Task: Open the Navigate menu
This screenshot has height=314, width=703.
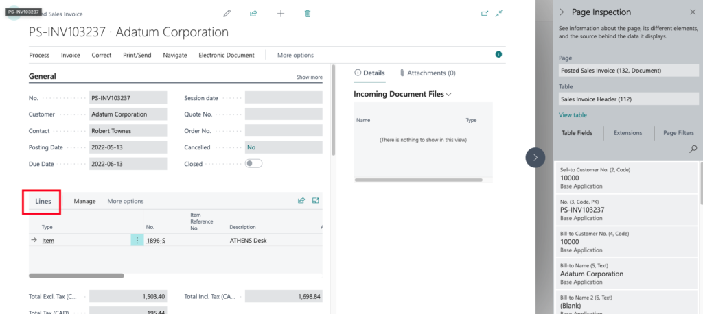Action: point(175,55)
